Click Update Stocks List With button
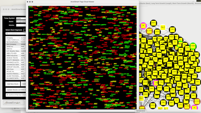Screen dimensions: 201x113 pyautogui.click(x=16, y=90)
